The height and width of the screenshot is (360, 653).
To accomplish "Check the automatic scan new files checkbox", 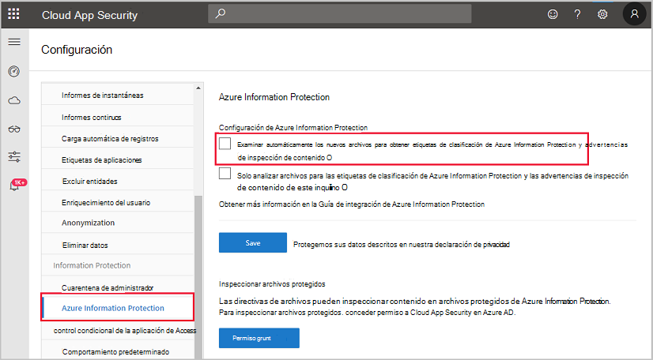I will click(225, 144).
